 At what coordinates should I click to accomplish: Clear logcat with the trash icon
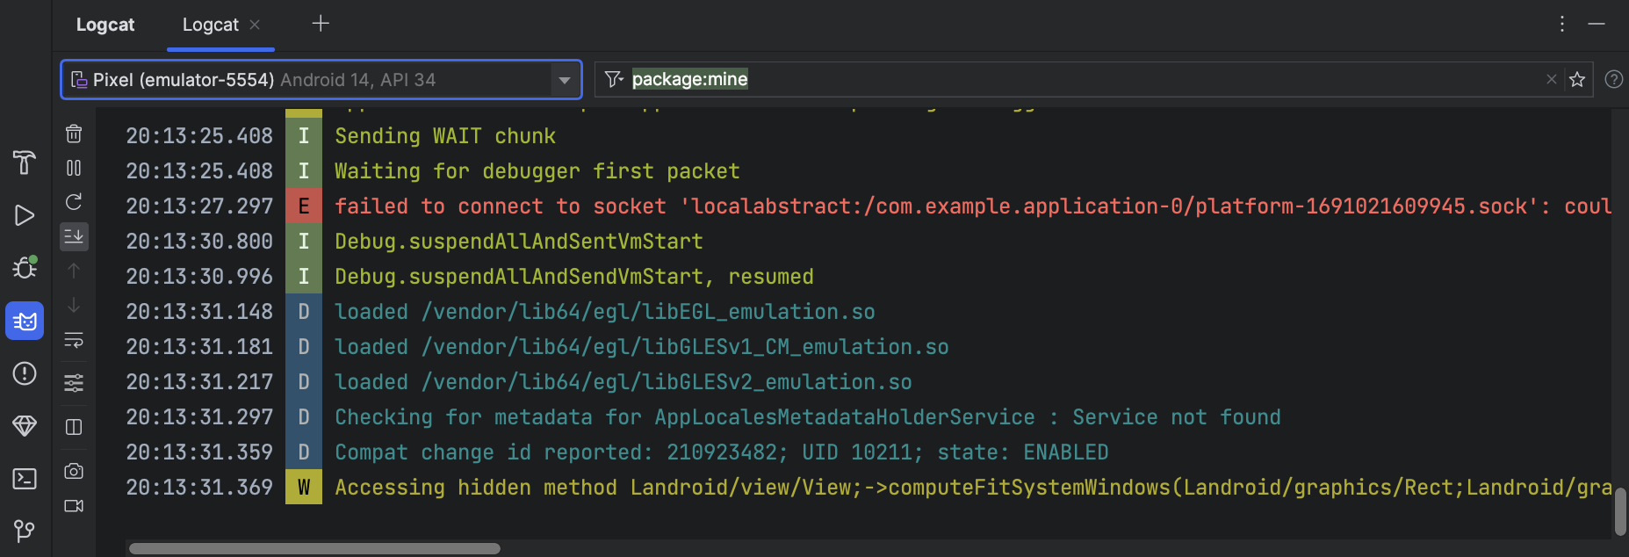(x=74, y=134)
